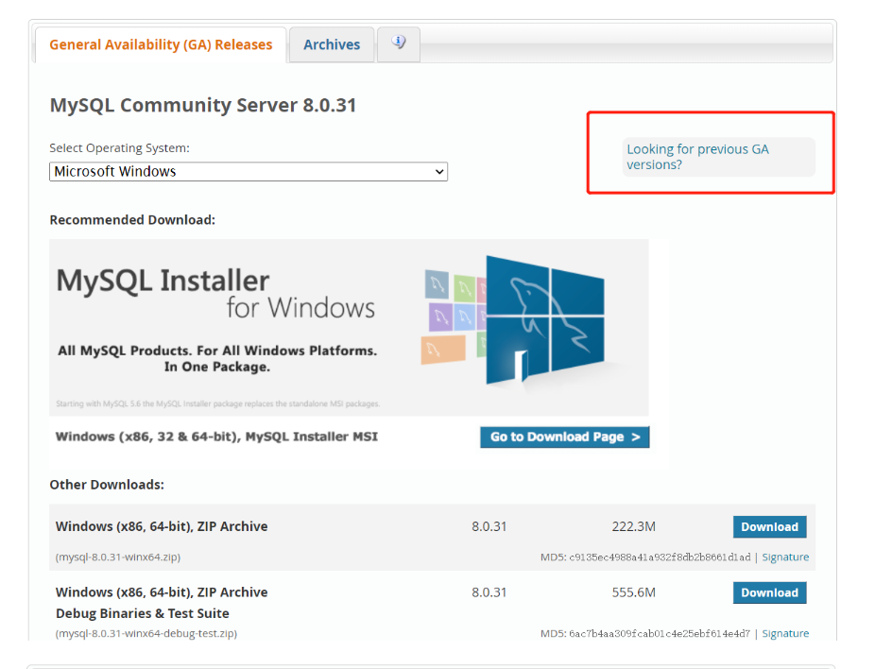Click the 'Debug Binaries & Test Suite' title
The width and height of the screenshot is (875, 669).
(144, 613)
